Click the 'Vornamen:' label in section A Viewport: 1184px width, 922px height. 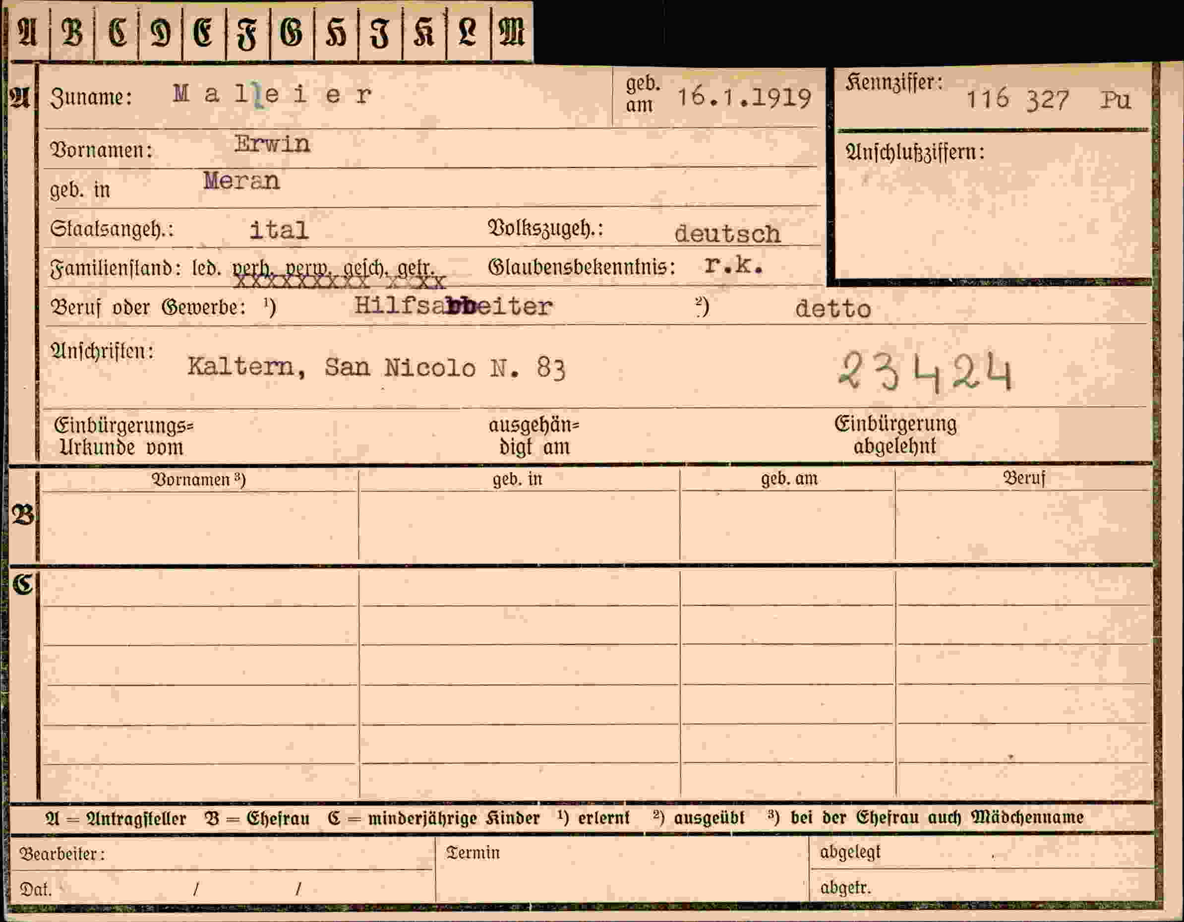[101, 150]
